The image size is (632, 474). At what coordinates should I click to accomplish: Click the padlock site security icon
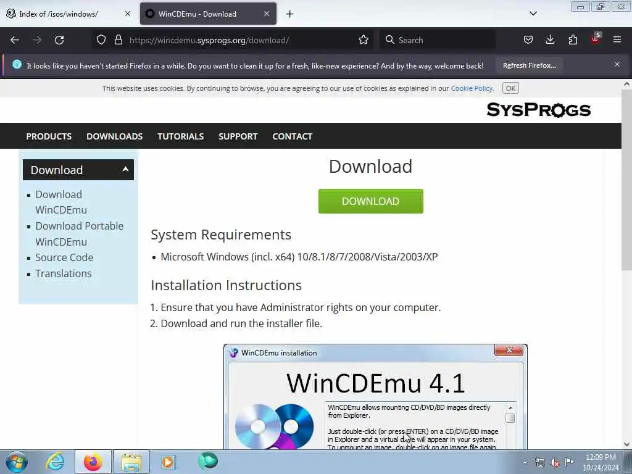tap(118, 40)
